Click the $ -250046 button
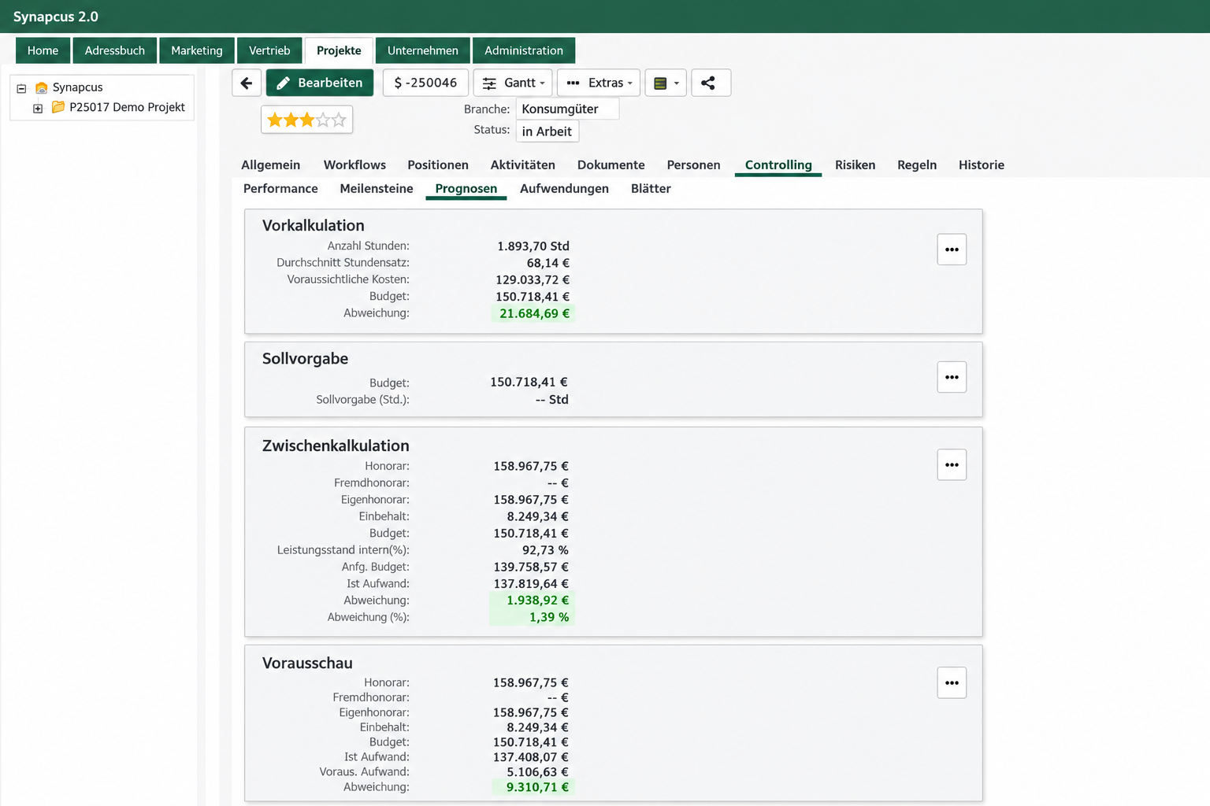The image size is (1210, 806). pyautogui.click(x=425, y=83)
